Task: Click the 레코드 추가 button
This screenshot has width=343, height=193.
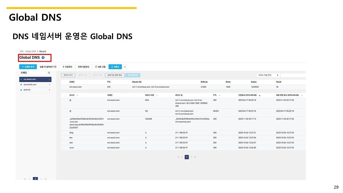Action: pos(68,75)
